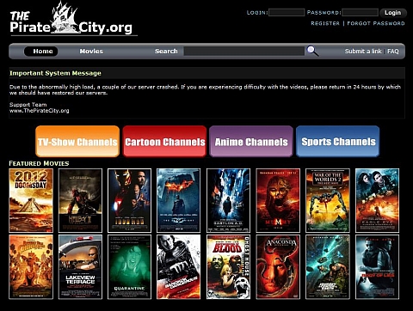Select the blue Sports Channels button

point(338,141)
